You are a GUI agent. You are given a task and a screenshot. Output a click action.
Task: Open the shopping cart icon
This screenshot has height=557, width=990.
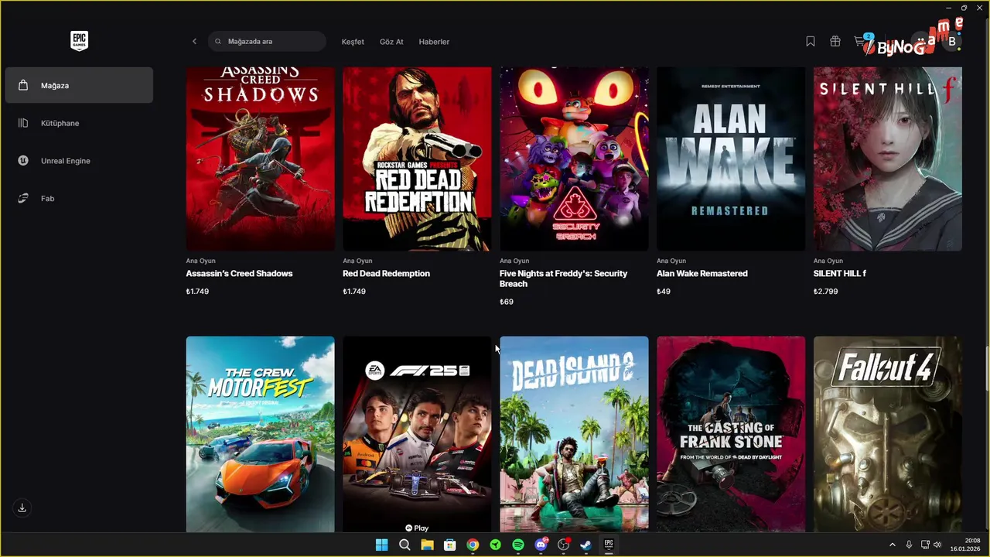(x=861, y=42)
